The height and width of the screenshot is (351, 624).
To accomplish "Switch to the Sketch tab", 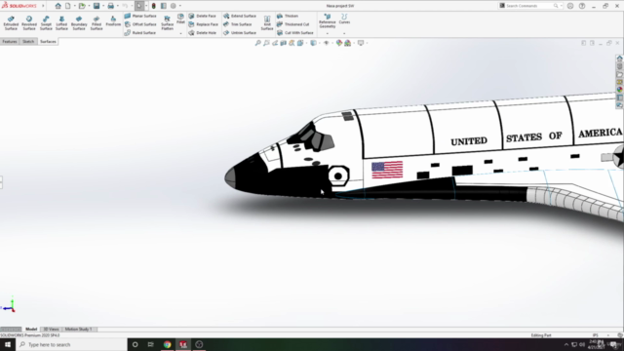I will (x=28, y=41).
